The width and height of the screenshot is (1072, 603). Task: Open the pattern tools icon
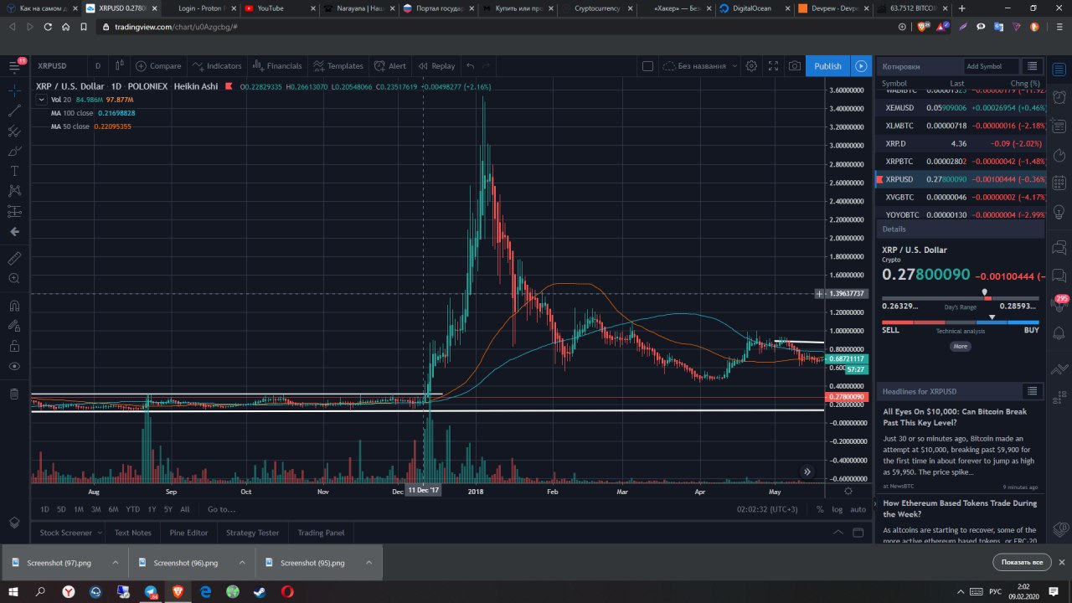(14, 190)
